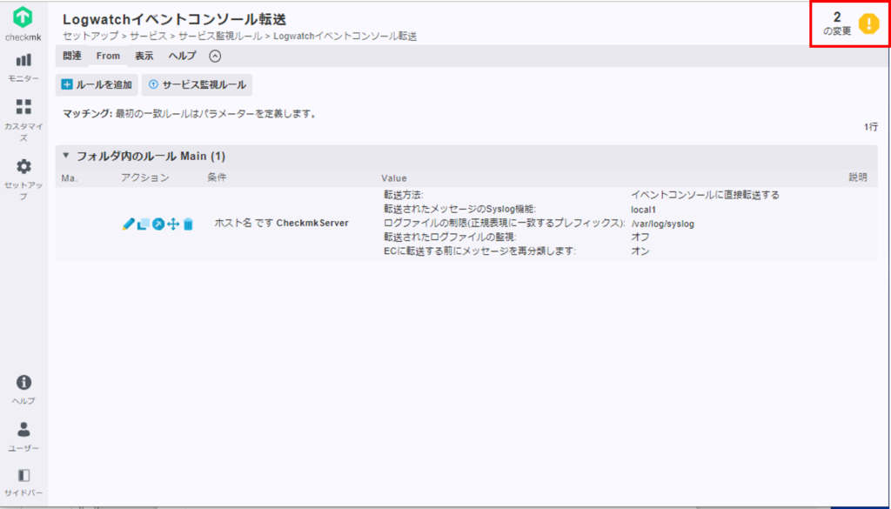Click the clone rule icon for CheckmkServer rule
Viewport: 891px width, 509px height.
click(144, 224)
